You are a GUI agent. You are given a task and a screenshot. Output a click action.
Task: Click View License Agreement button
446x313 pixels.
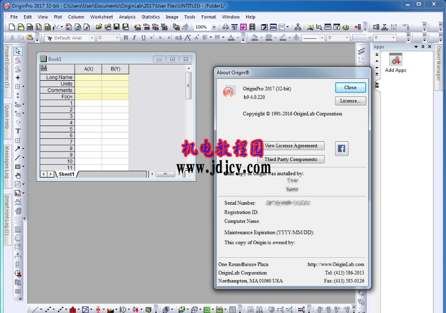pos(291,146)
